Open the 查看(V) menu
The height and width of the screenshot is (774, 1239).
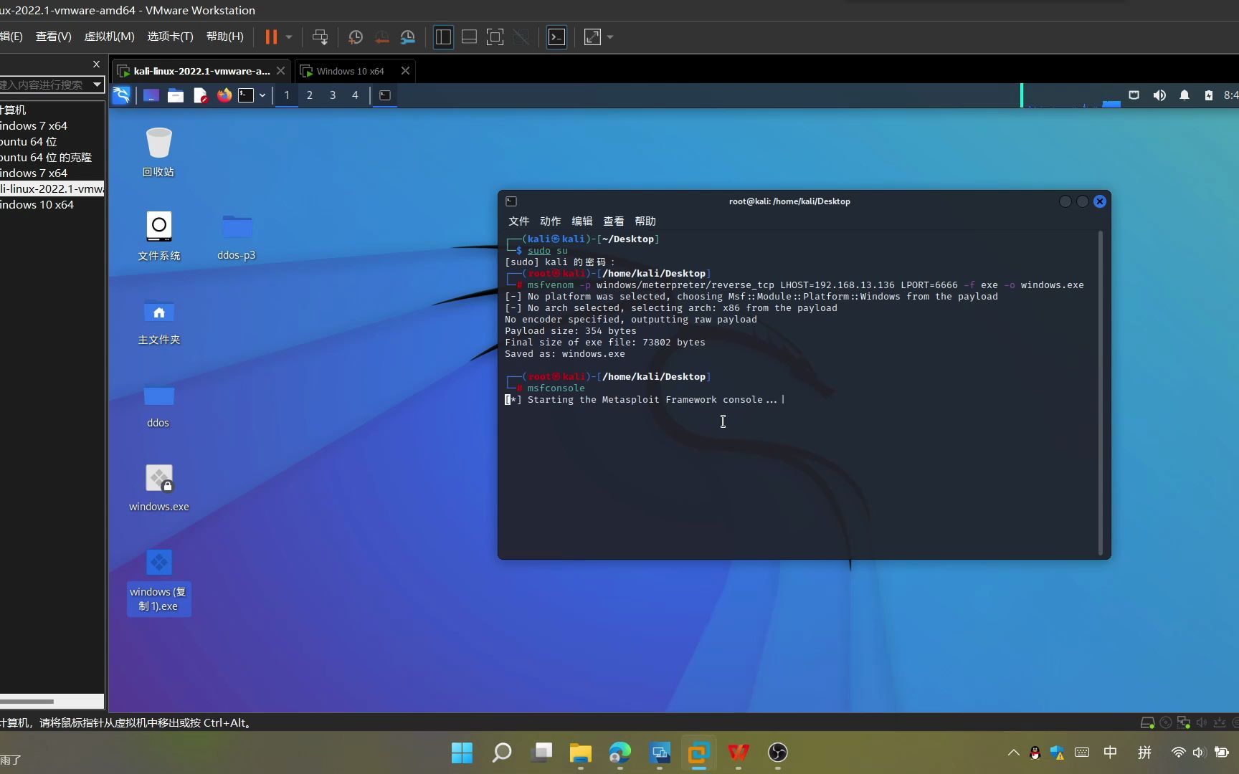54,37
